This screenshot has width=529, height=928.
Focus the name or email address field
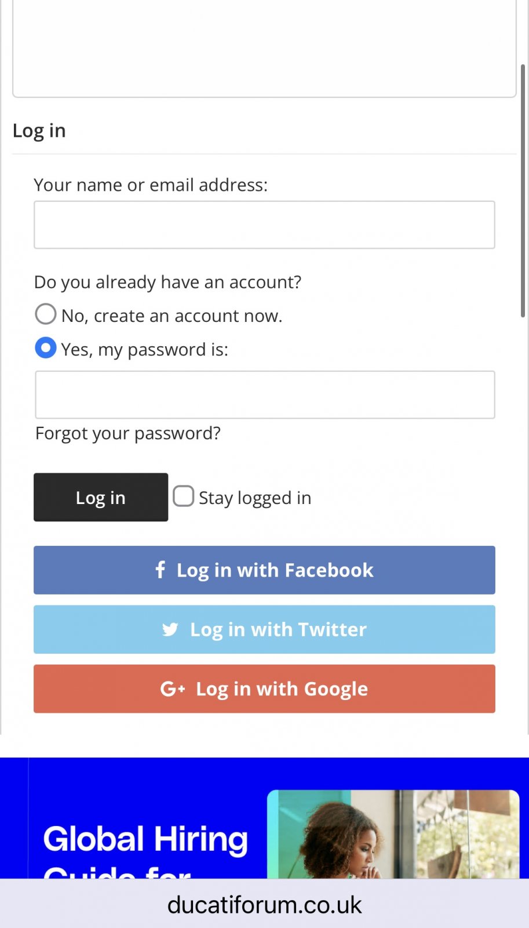[x=264, y=225]
